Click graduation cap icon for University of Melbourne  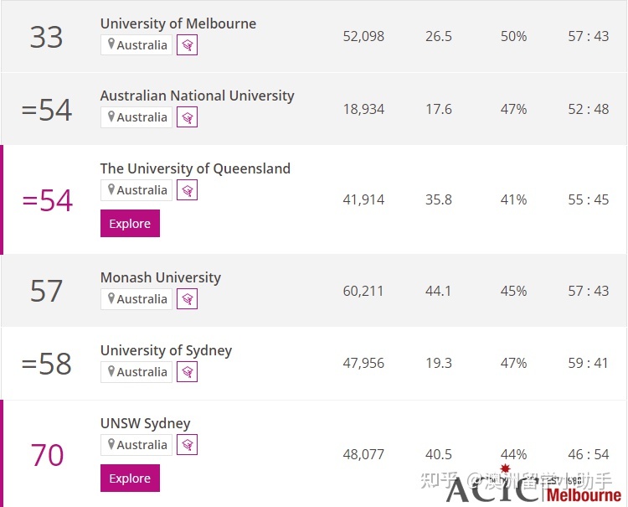pyautogui.click(x=187, y=45)
